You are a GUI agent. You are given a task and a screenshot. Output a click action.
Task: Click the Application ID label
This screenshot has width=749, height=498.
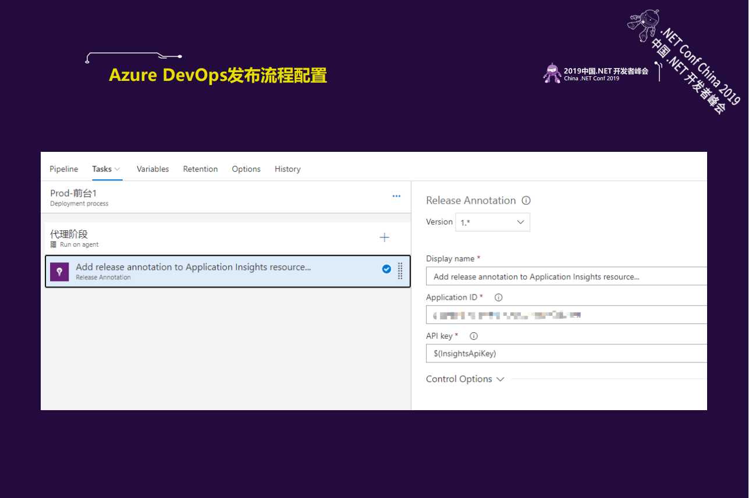point(452,297)
